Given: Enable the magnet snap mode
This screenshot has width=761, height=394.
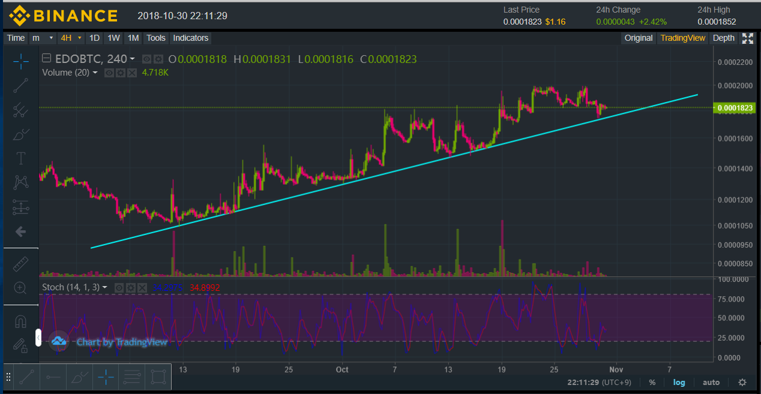Looking at the screenshot, I should coord(21,322).
